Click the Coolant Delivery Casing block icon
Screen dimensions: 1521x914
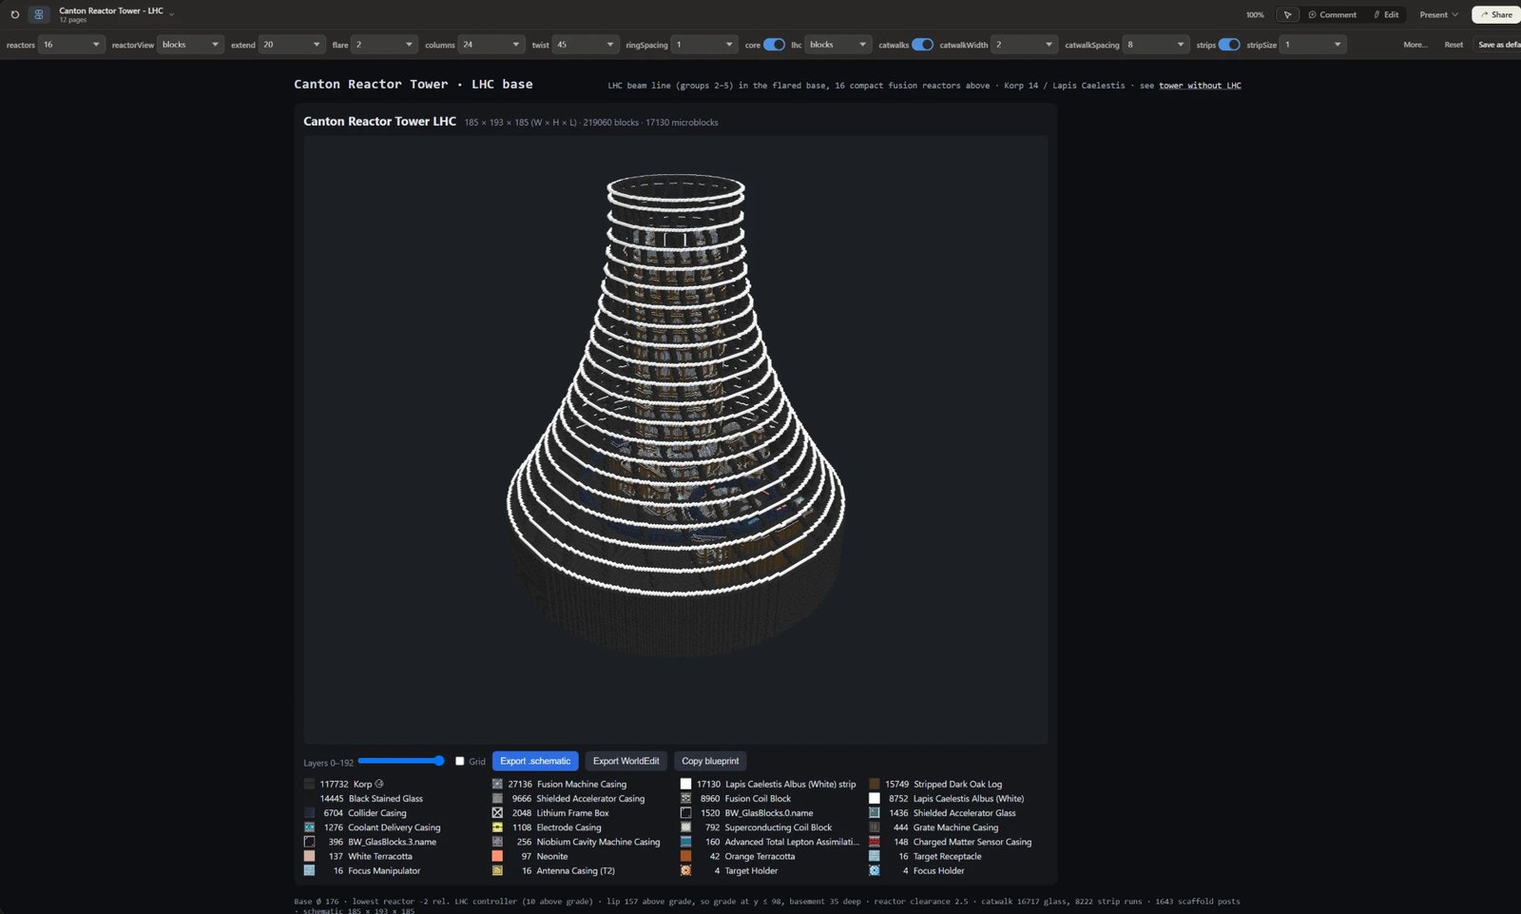(x=309, y=827)
